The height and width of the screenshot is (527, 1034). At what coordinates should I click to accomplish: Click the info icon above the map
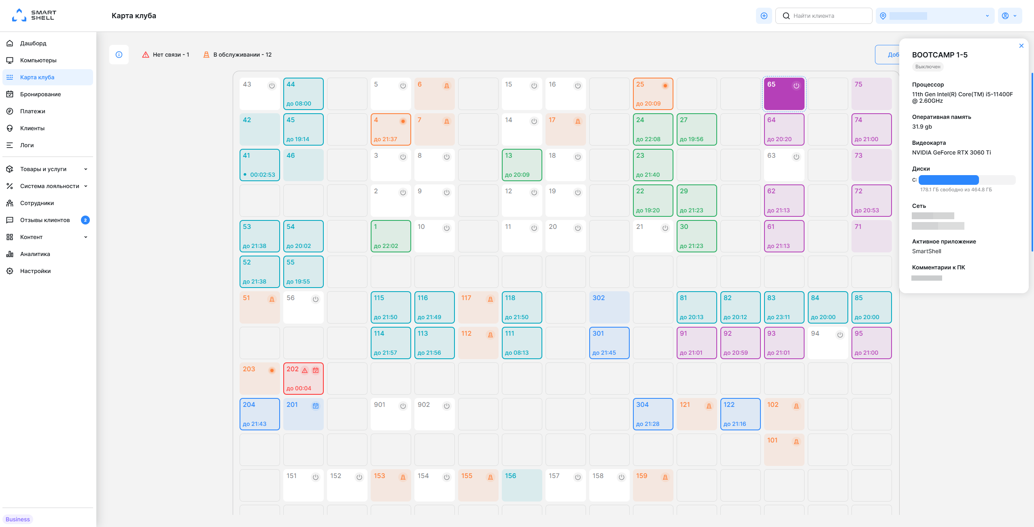tap(119, 55)
